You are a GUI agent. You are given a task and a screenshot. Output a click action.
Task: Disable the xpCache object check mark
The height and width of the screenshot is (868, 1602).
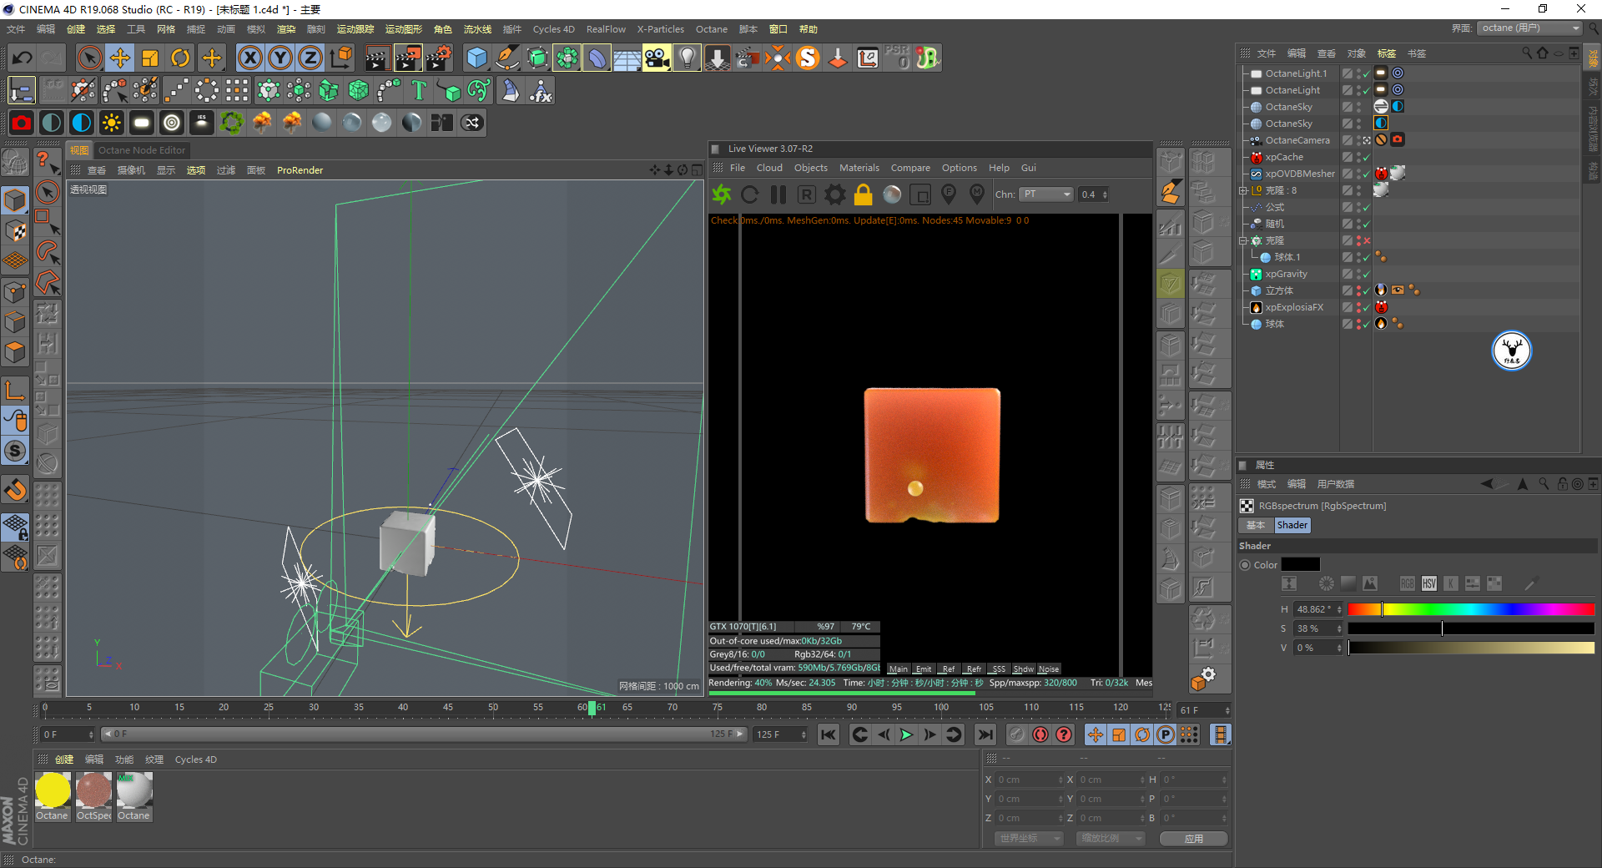(x=1366, y=157)
